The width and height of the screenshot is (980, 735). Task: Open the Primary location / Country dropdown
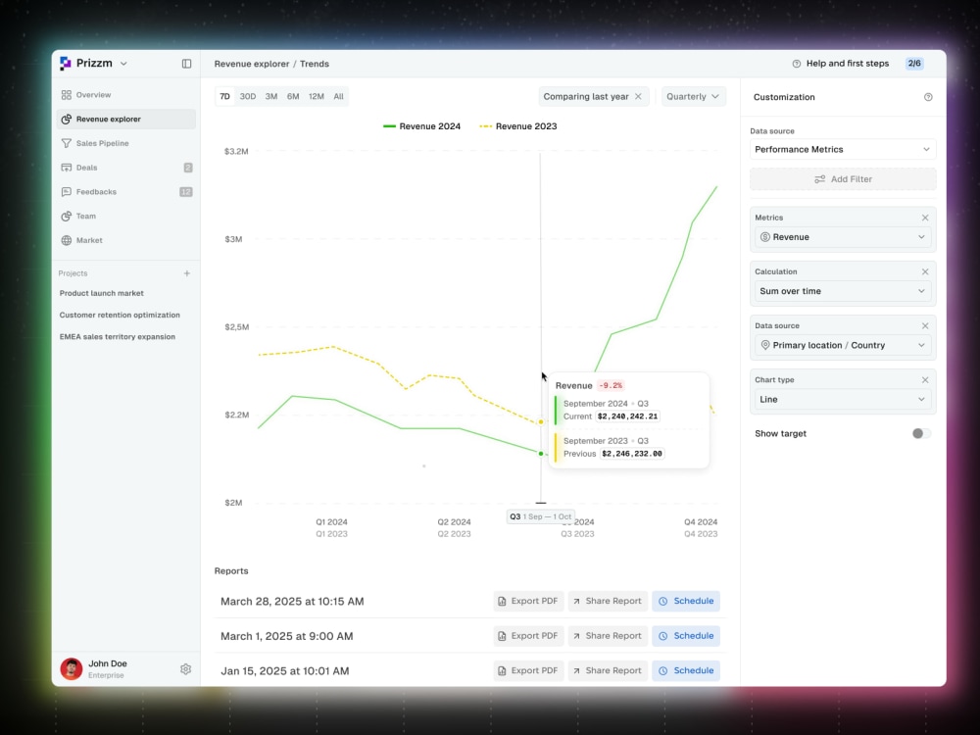(843, 345)
